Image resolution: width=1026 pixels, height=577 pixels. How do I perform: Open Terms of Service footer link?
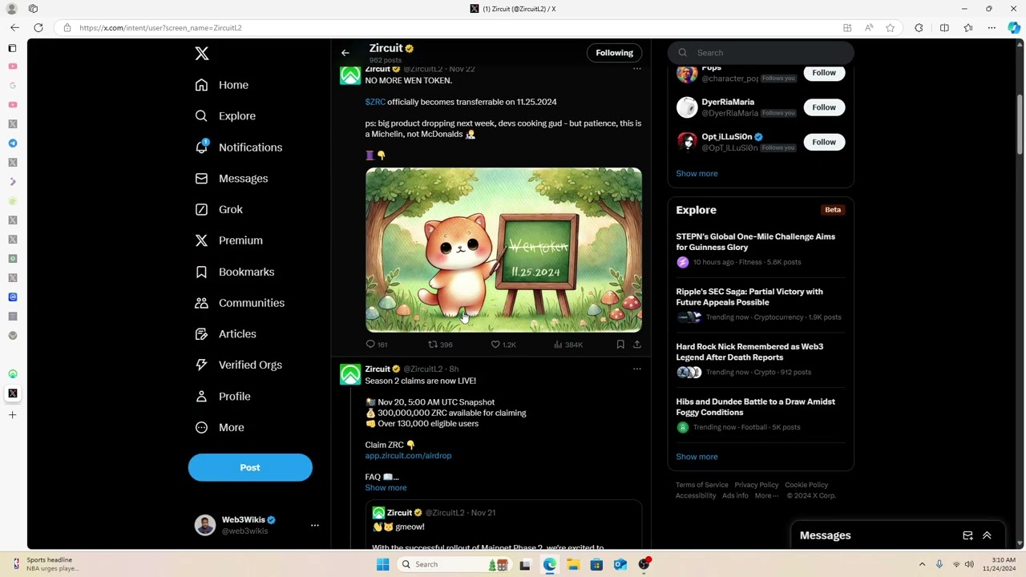pos(702,485)
